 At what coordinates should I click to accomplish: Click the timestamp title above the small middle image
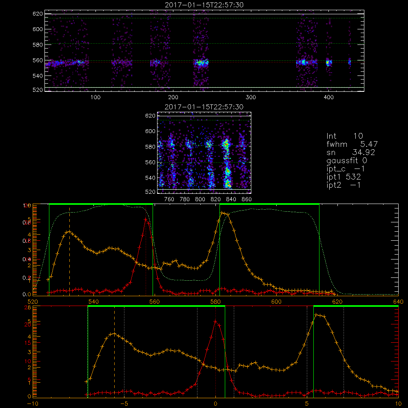pos(204,106)
